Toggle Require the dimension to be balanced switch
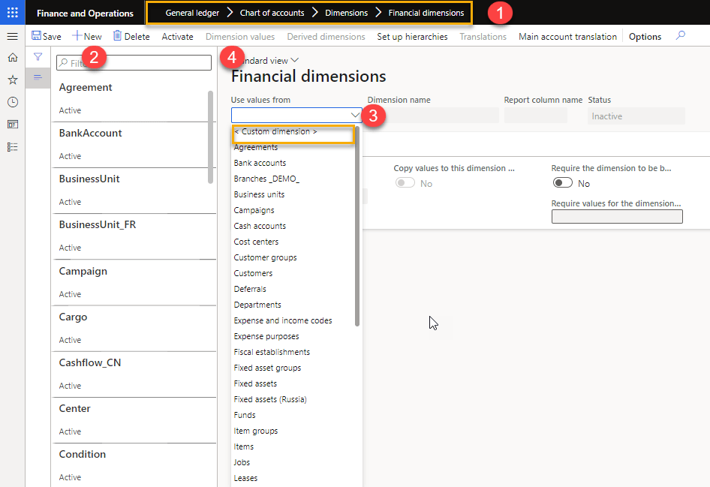 [x=562, y=183]
